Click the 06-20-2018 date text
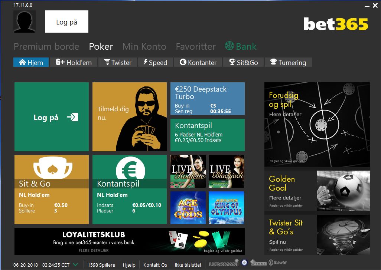 26,265
